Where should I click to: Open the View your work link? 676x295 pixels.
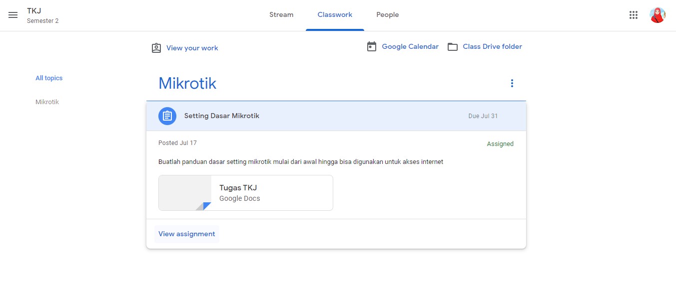192,48
